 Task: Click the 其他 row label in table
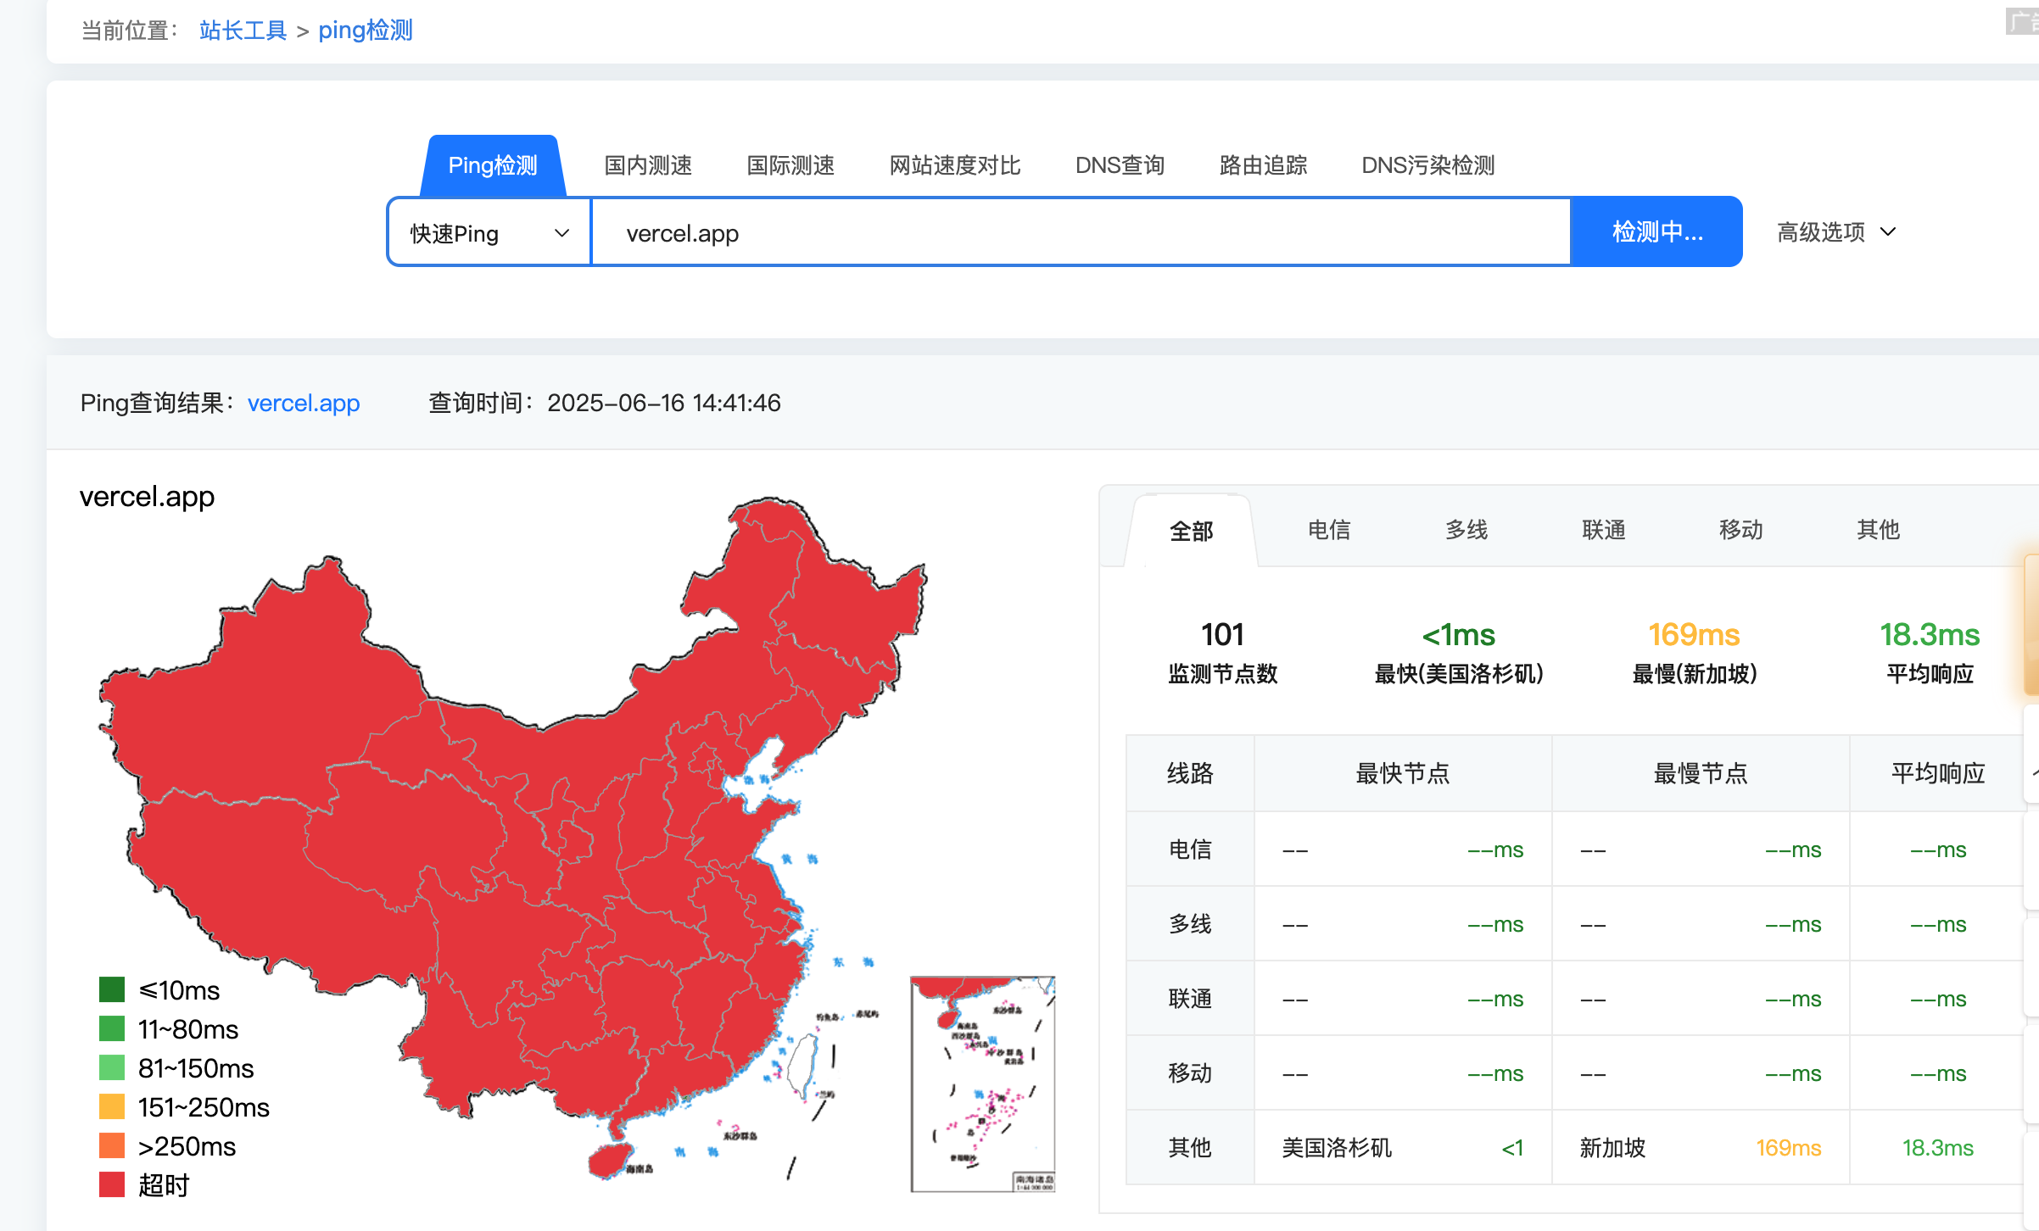click(1190, 1148)
